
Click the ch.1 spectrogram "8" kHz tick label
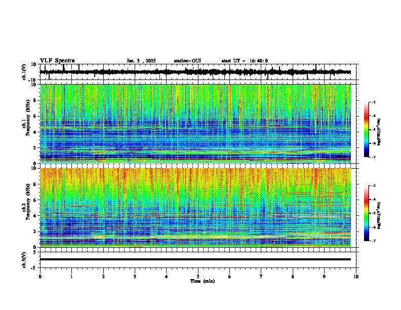(35, 100)
